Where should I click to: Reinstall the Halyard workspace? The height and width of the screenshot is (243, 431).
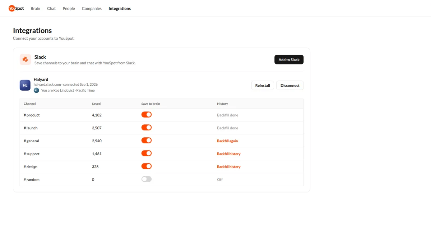(x=263, y=85)
